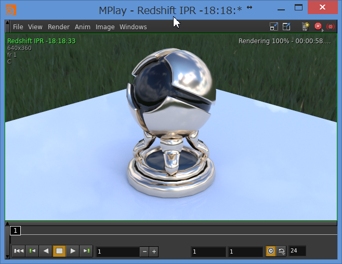This screenshot has width=342, height=264.
Task: Toggle the realtime playback clock button
Action: point(271,251)
